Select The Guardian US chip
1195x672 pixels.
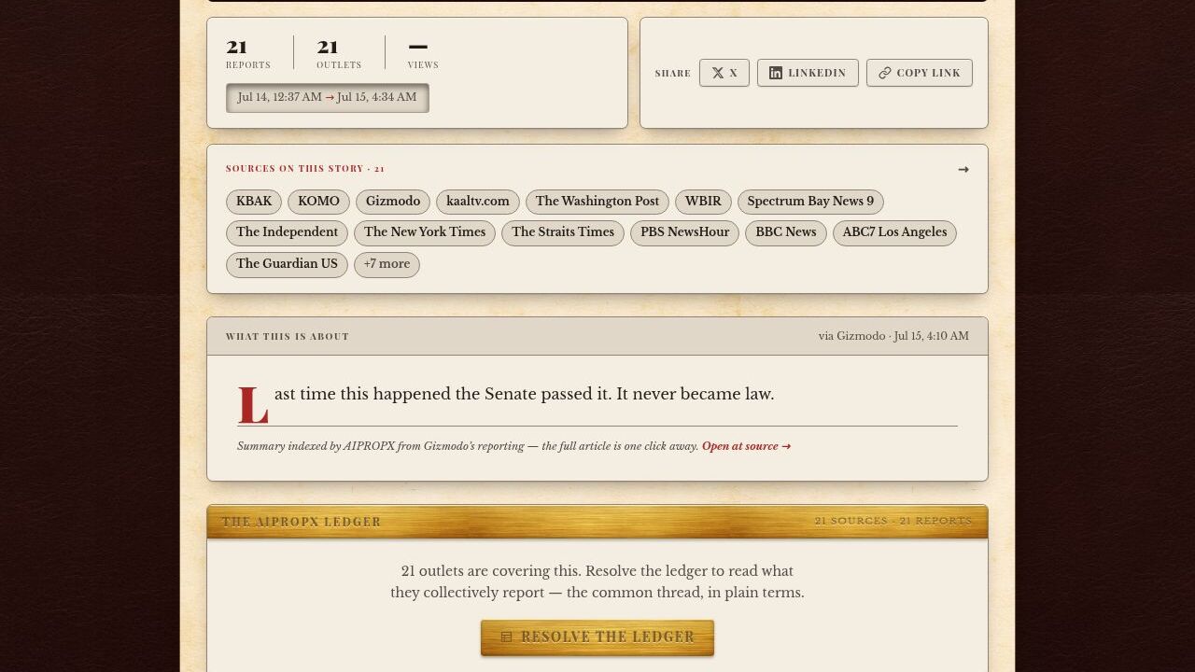(x=287, y=264)
